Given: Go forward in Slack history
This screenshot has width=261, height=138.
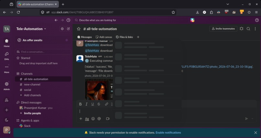Looking at the screenshot, I should (62, 20).
